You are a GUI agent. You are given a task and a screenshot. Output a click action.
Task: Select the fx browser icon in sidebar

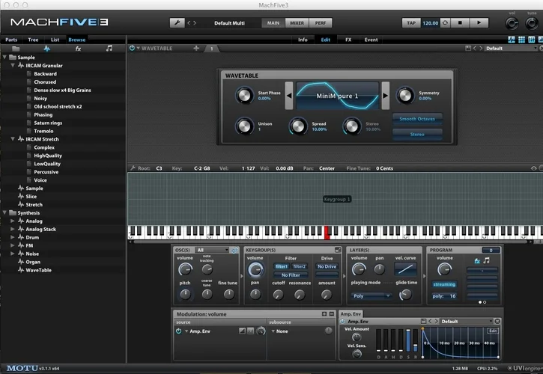[x=78, y=48]
